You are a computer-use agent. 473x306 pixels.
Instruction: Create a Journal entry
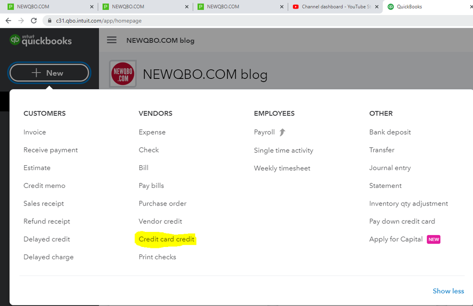[390, 168]
